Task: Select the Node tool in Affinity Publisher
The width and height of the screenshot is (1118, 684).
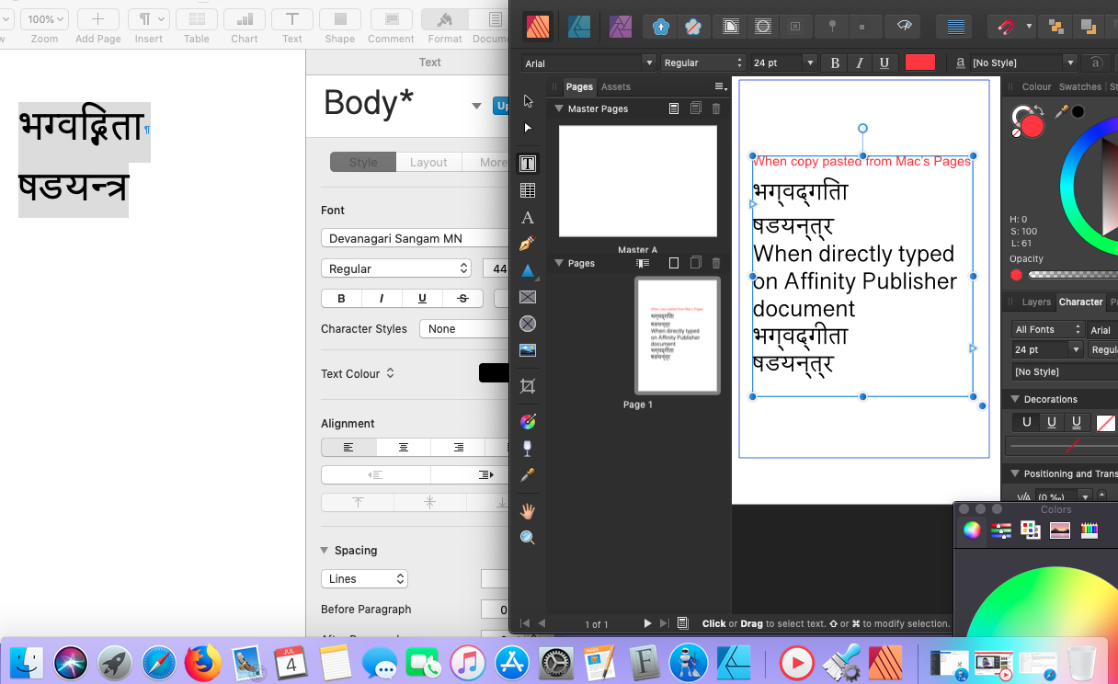Action: pos(528,128)
